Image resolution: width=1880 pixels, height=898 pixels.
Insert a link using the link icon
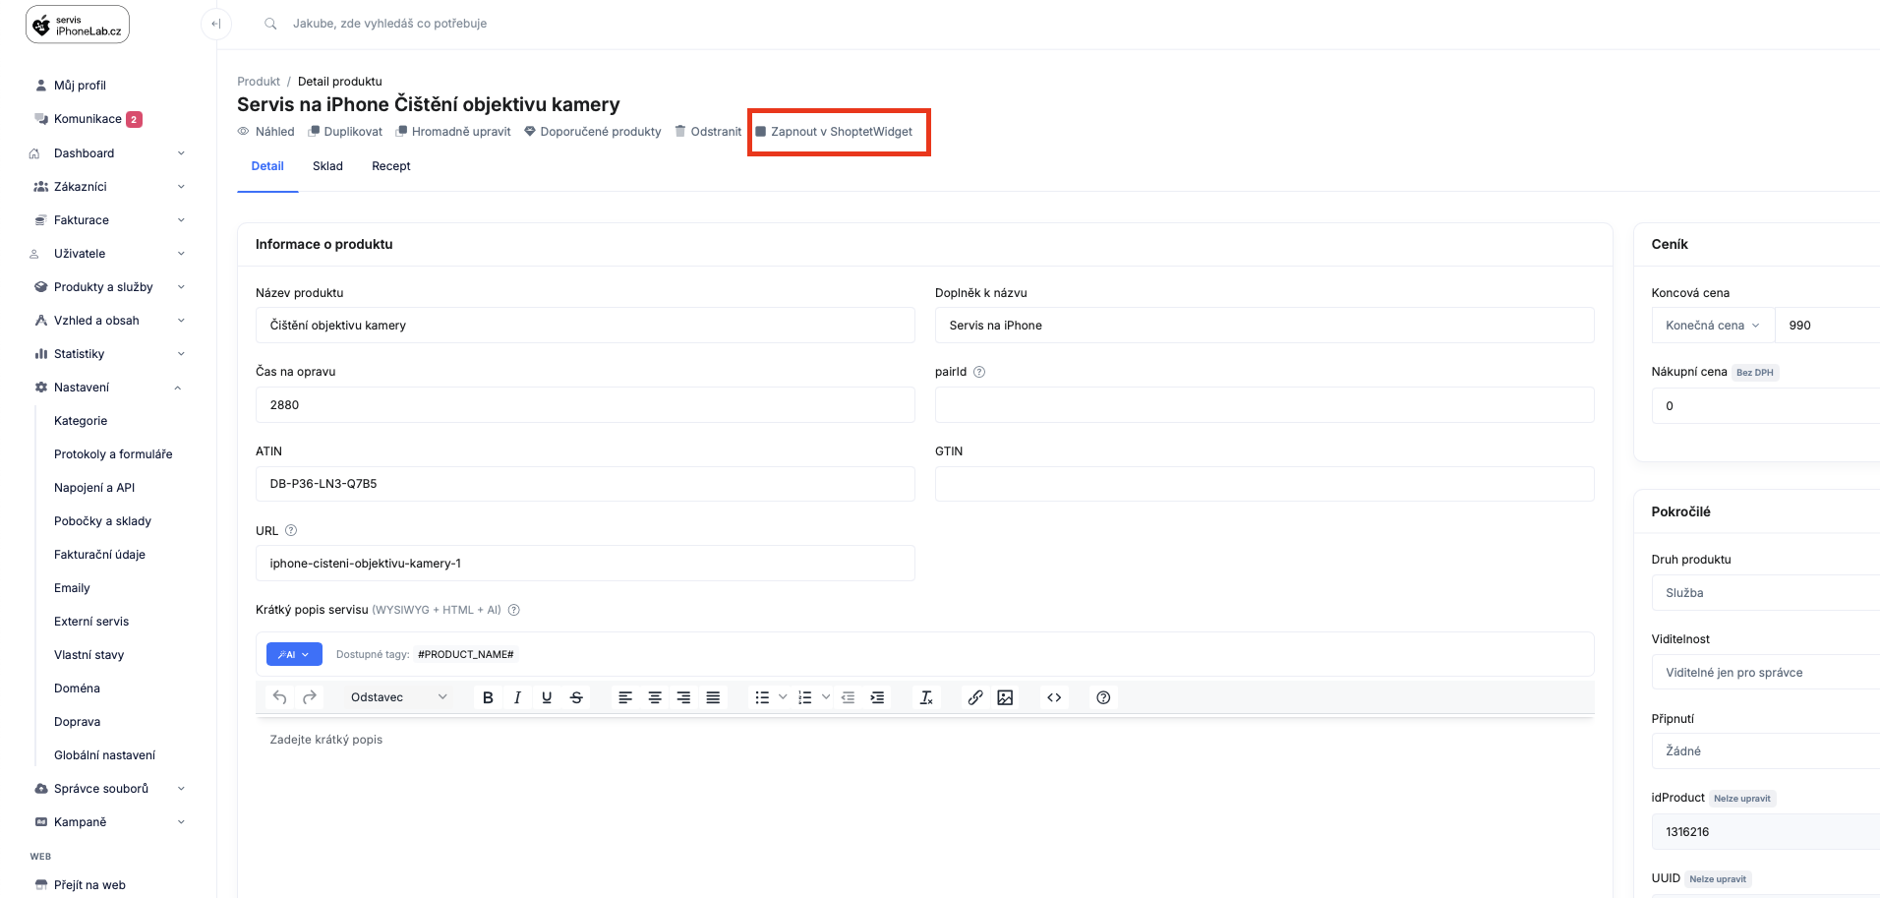pyautogui.click(x=975, y=697)
